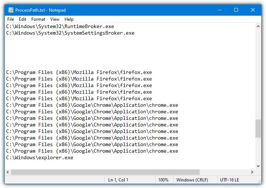The image size is (266, 188).
Task: Click the 'Ln 1, Col 1' status entry
Action: tap(118, 180)
